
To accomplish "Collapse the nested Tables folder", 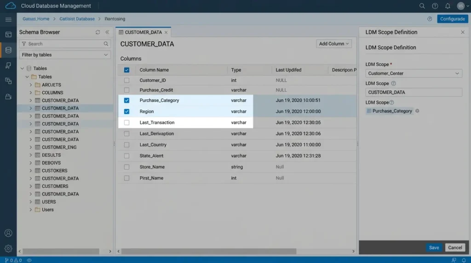I will [27, 77].
